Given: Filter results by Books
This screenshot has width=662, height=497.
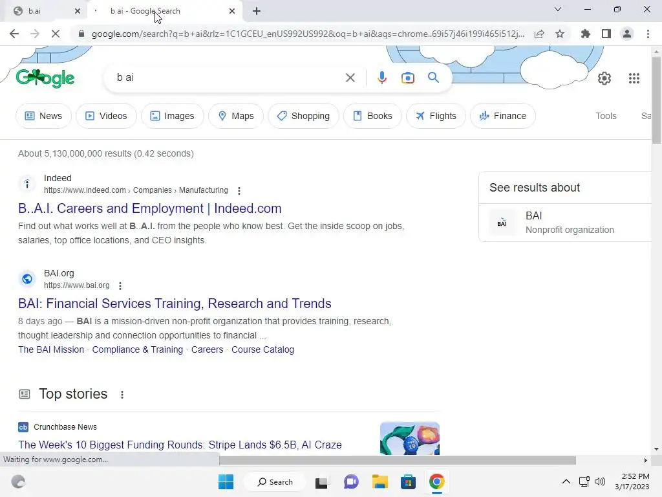Looking at the screenshot, I should click(372, 116).
